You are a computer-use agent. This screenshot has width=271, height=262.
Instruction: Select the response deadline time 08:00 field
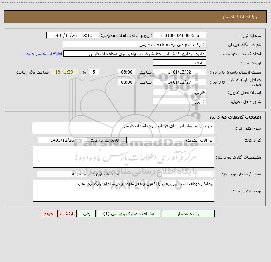126,72
